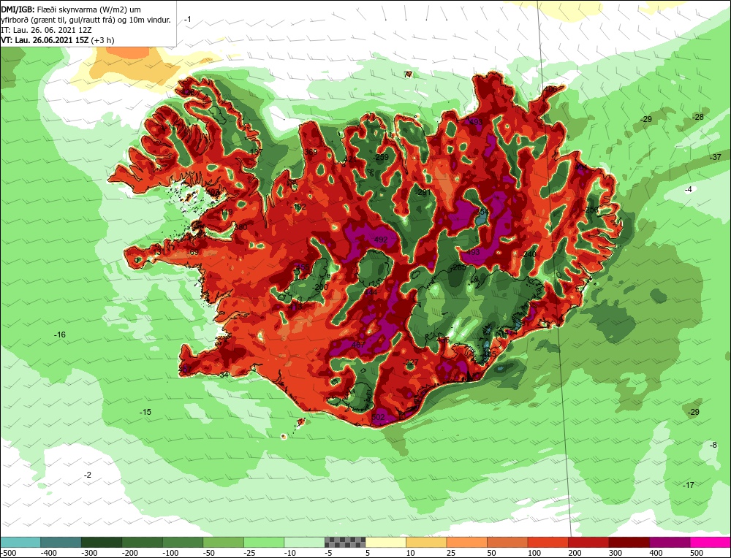The width and height of the screenshot is (731, 558).
Task: Click the '-500' legend label
Action: [x=8, y=553]
